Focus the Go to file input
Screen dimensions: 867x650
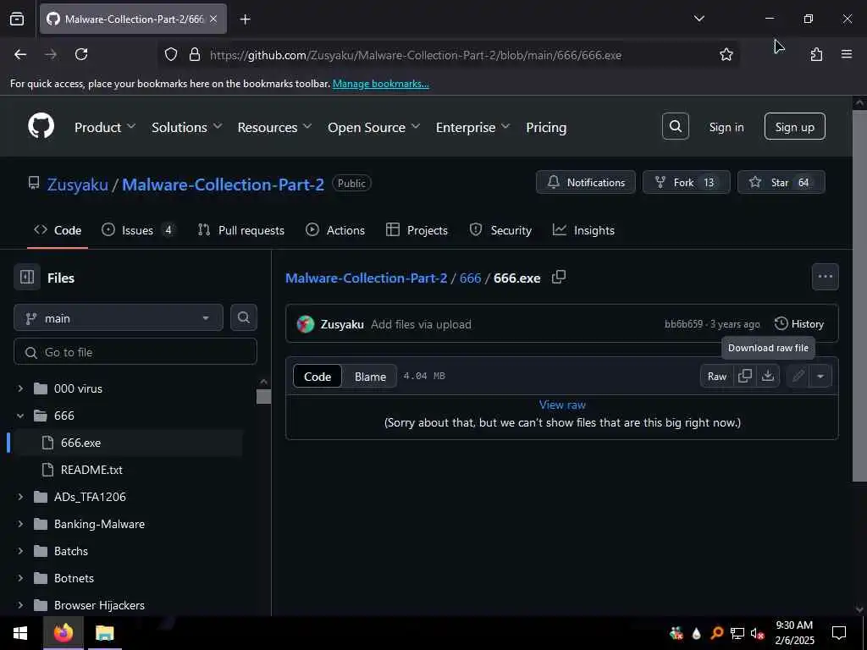tap(135, 351)
